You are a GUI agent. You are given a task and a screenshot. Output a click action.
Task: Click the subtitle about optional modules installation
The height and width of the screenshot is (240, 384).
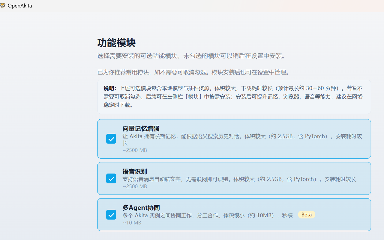coord(190,56)
